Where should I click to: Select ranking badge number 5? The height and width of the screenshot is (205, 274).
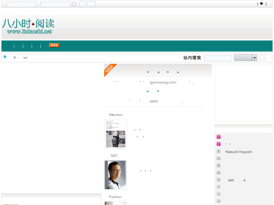tap(219, 165)
